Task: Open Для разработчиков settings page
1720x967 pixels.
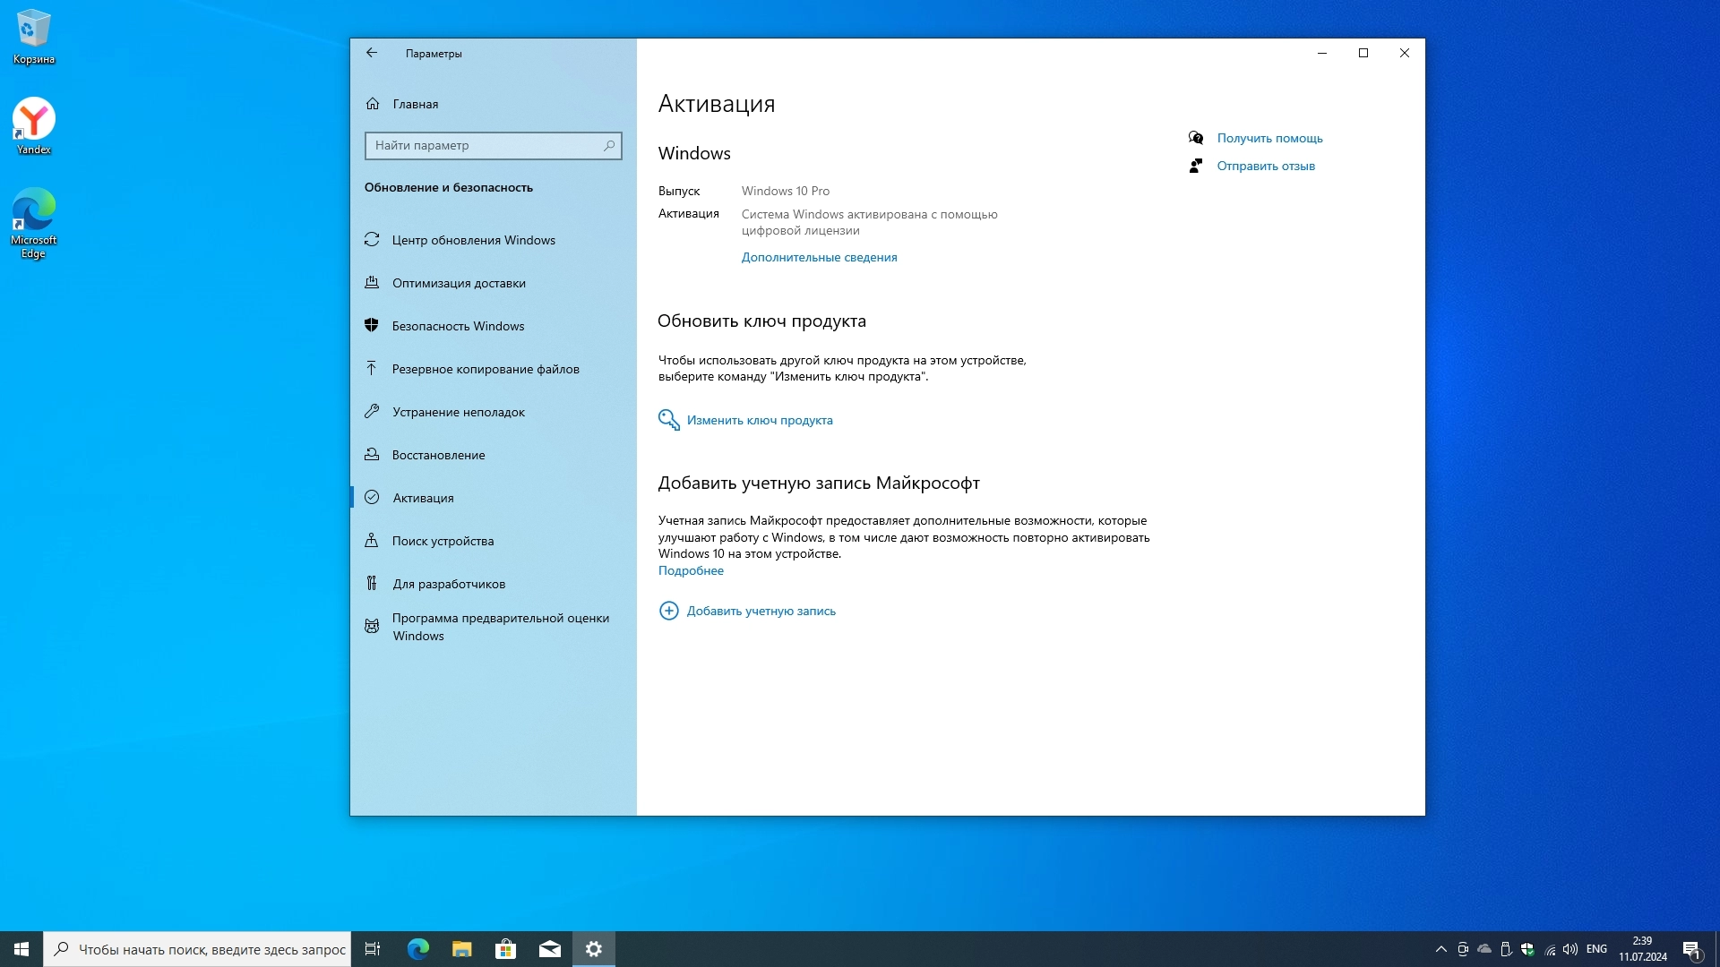Action: (x=448, y=584)
